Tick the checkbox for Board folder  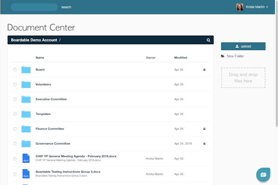click(15, 70)
